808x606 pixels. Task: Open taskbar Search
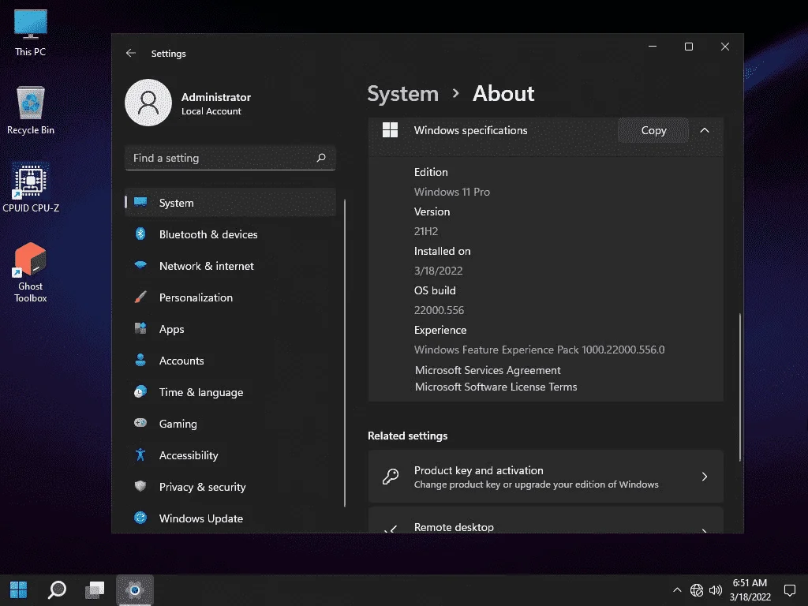click(x=57, y=590)
